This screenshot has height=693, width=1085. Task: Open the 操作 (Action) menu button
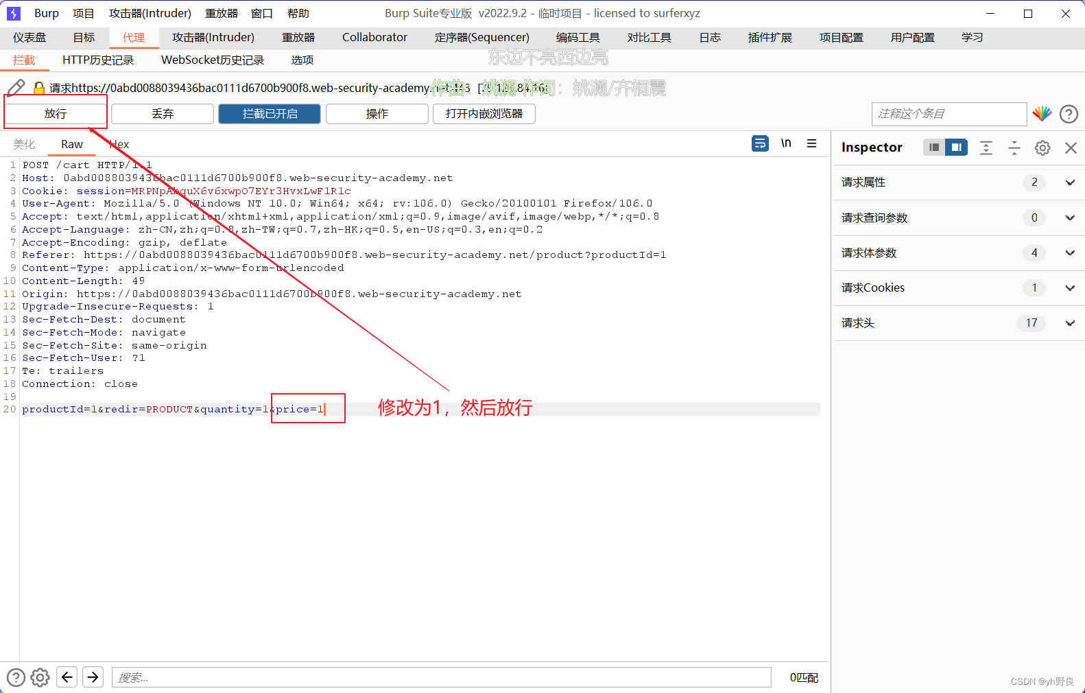point(377,114)
